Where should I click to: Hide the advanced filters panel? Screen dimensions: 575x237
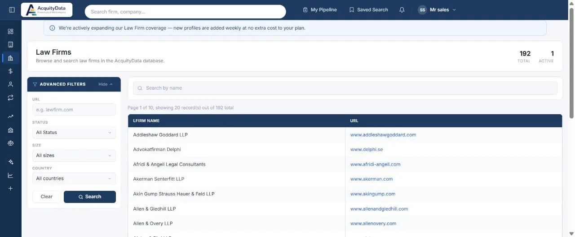click(x=106, y=84)
